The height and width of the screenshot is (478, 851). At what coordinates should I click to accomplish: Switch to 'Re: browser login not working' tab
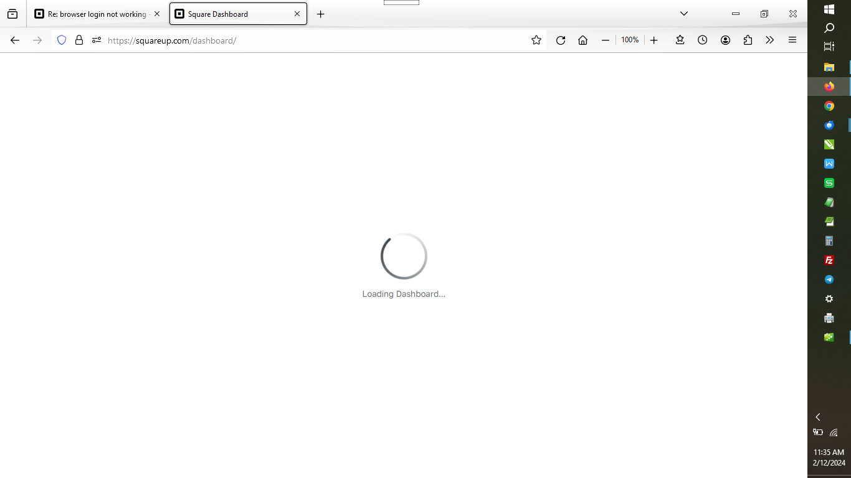coord(97,14)
